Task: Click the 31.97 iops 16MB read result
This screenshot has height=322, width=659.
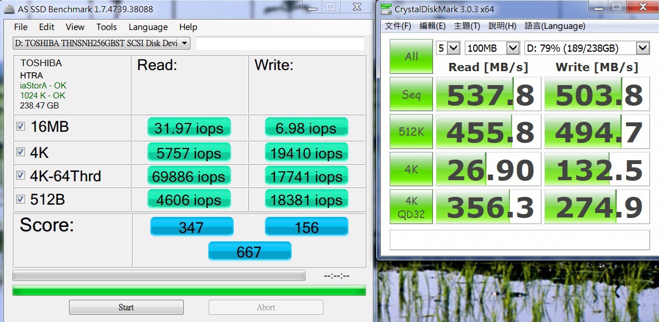Action: [x=189, y=127]
